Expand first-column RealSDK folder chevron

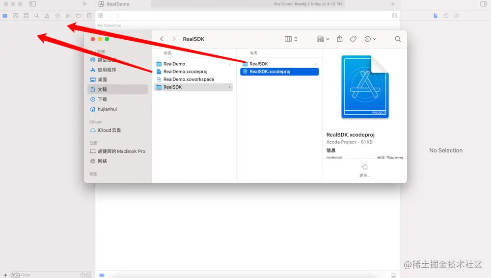pos(230,87)
